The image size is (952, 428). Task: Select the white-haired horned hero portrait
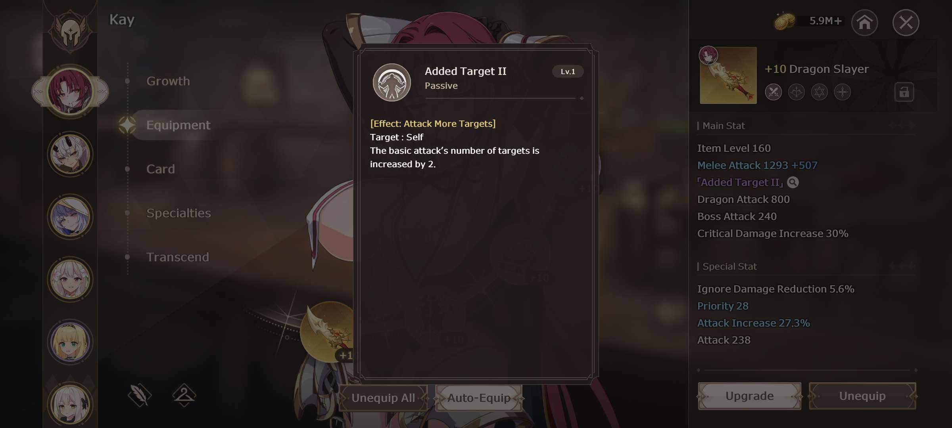[70, 154]
